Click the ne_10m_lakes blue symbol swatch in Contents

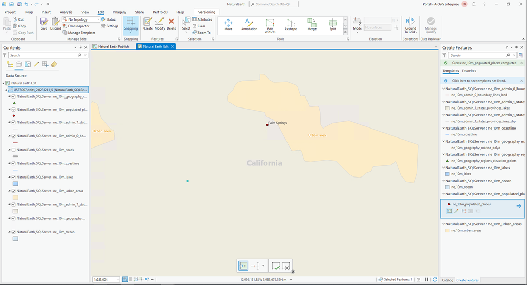(15, 184)
